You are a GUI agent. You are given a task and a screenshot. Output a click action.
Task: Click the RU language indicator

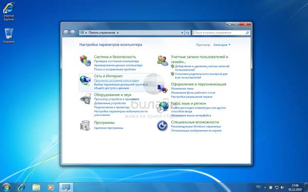259,187
